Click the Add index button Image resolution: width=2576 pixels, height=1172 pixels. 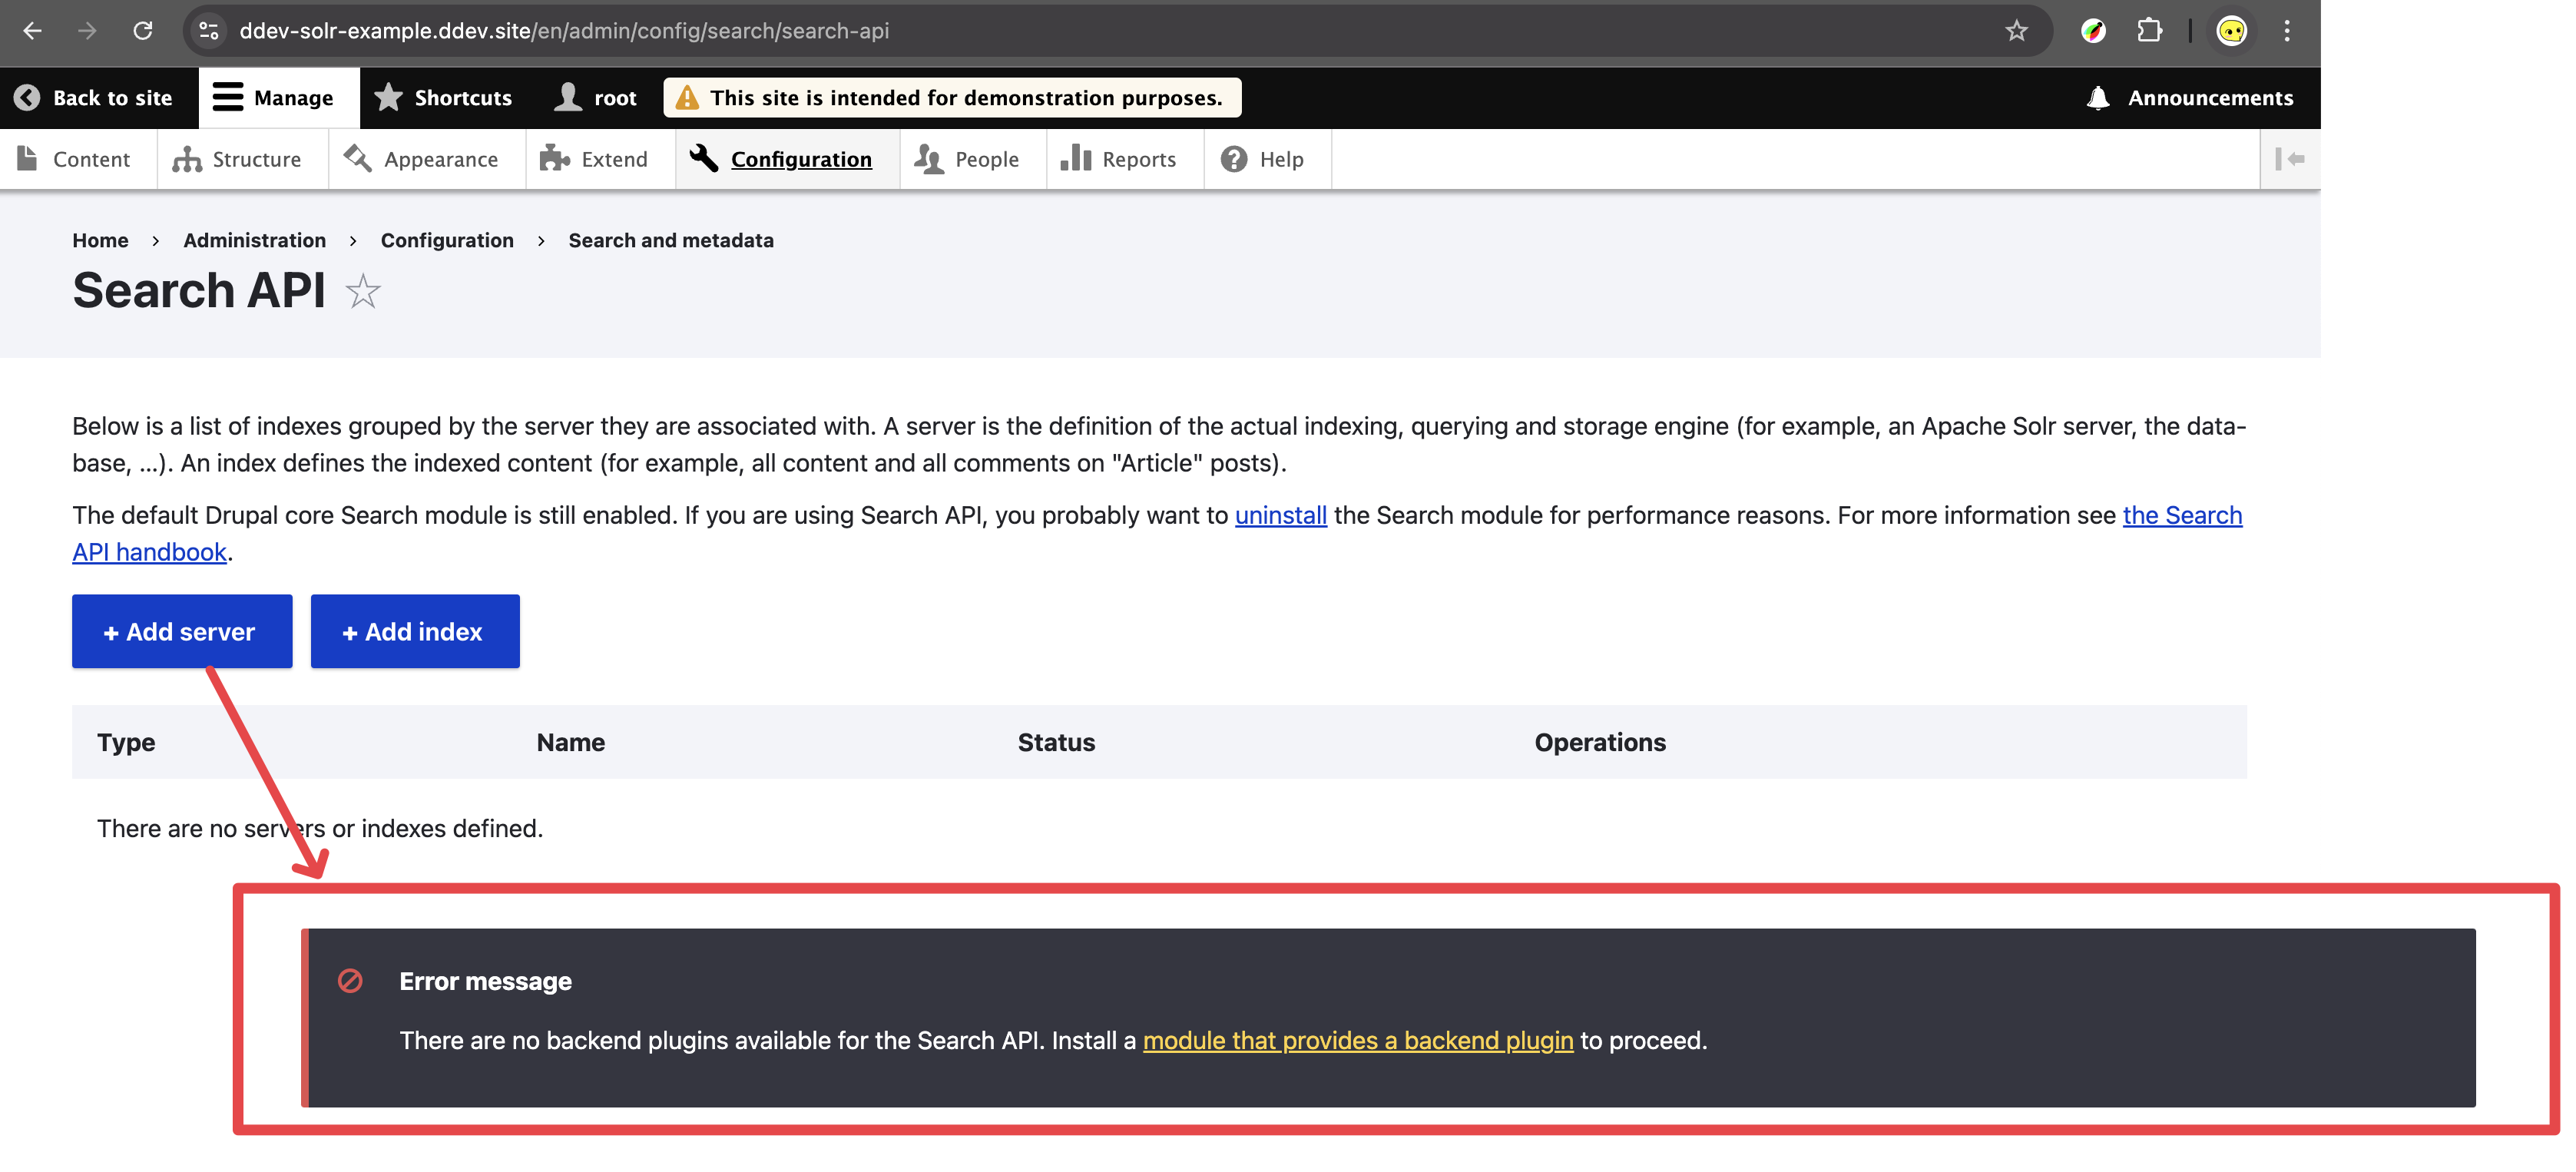(x=415, y=632)
